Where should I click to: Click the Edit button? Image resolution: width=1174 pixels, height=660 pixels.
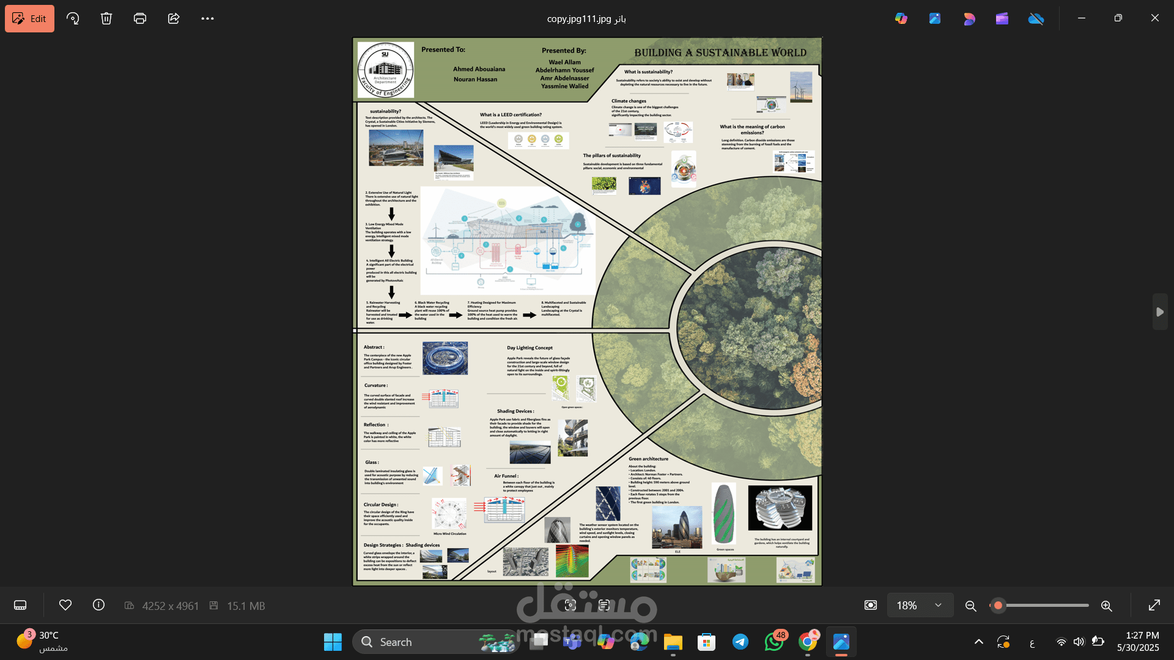coord(29,18)
